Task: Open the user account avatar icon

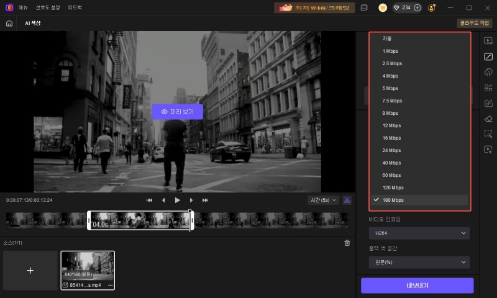Action: click(431, 7)
